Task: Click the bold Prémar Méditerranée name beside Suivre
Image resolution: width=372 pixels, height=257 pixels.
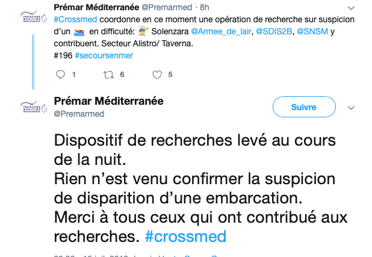Action: pos(109,101)
